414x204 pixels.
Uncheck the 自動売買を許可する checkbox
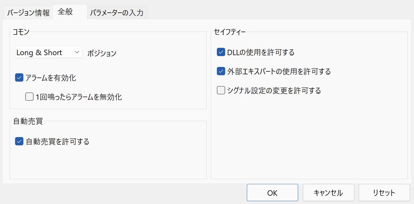click(x=19, y=141)
